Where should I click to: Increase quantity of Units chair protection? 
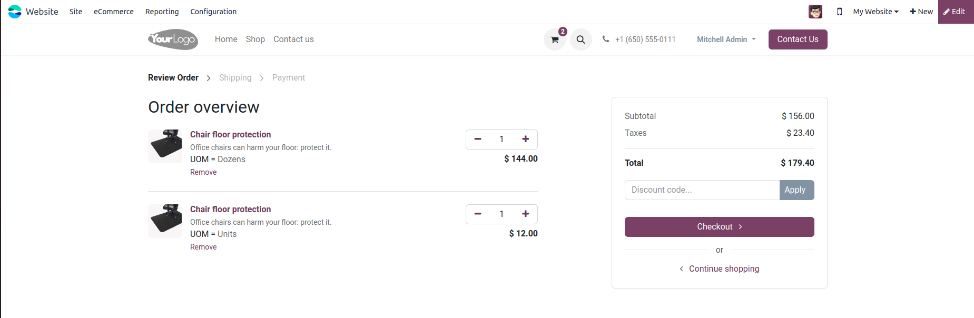[525, 214]
